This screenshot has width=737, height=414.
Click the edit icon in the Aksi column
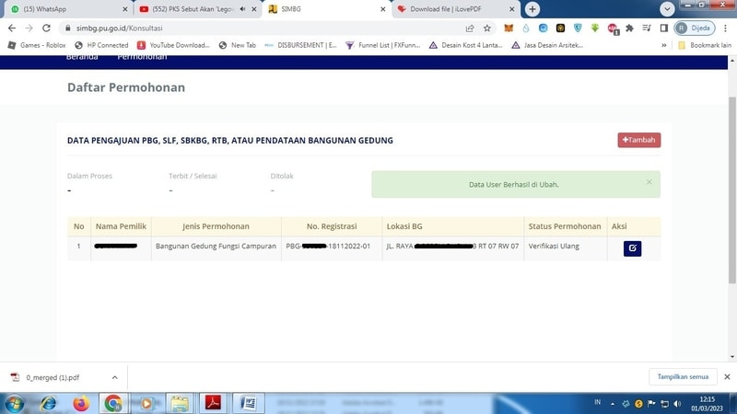click(x=632, y=248)
